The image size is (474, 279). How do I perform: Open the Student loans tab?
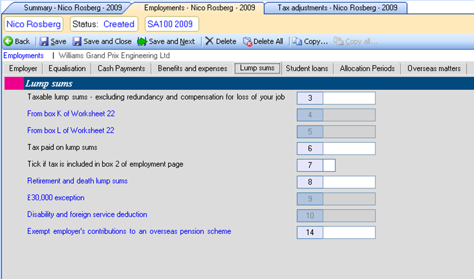(307, 69)
